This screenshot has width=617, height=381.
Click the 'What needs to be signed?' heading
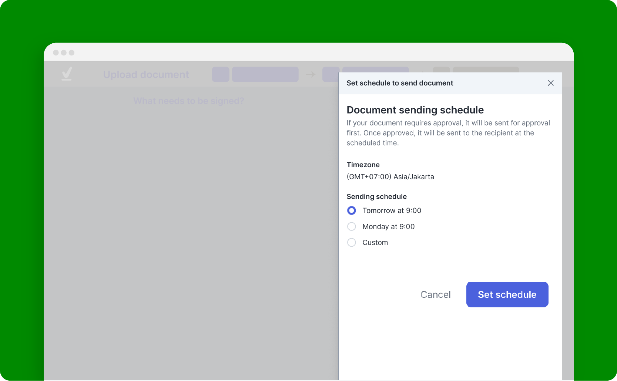click(188, 101)
